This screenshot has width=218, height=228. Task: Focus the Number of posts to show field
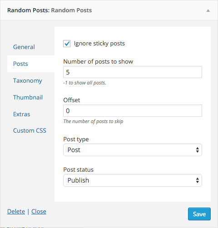click(x=133, y=72)
